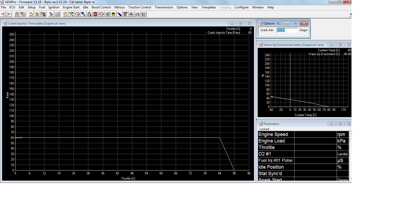The height and width of the screenshot is (212, 410).
Task: Click the tree view toolbar icon
Action: 51,14
